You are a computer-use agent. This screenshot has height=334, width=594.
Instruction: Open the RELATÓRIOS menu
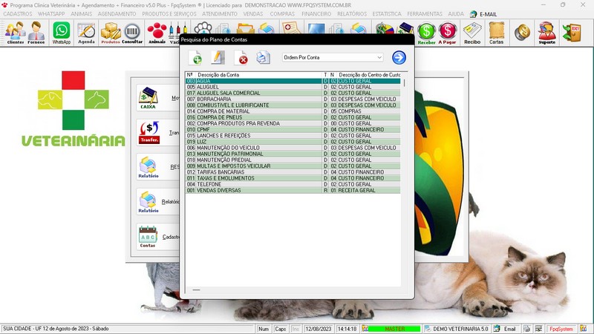tap(352, 14)
